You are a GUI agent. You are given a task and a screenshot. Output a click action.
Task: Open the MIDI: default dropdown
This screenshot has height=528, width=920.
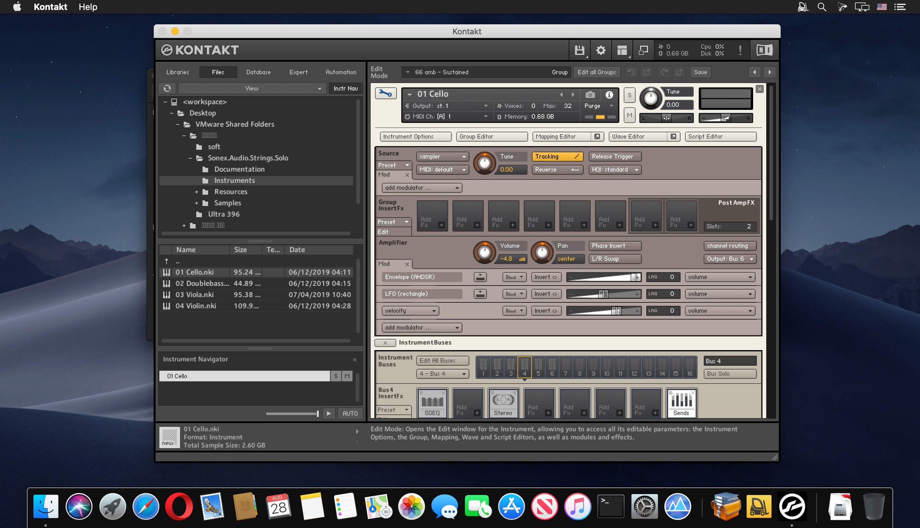coord(442,170)
